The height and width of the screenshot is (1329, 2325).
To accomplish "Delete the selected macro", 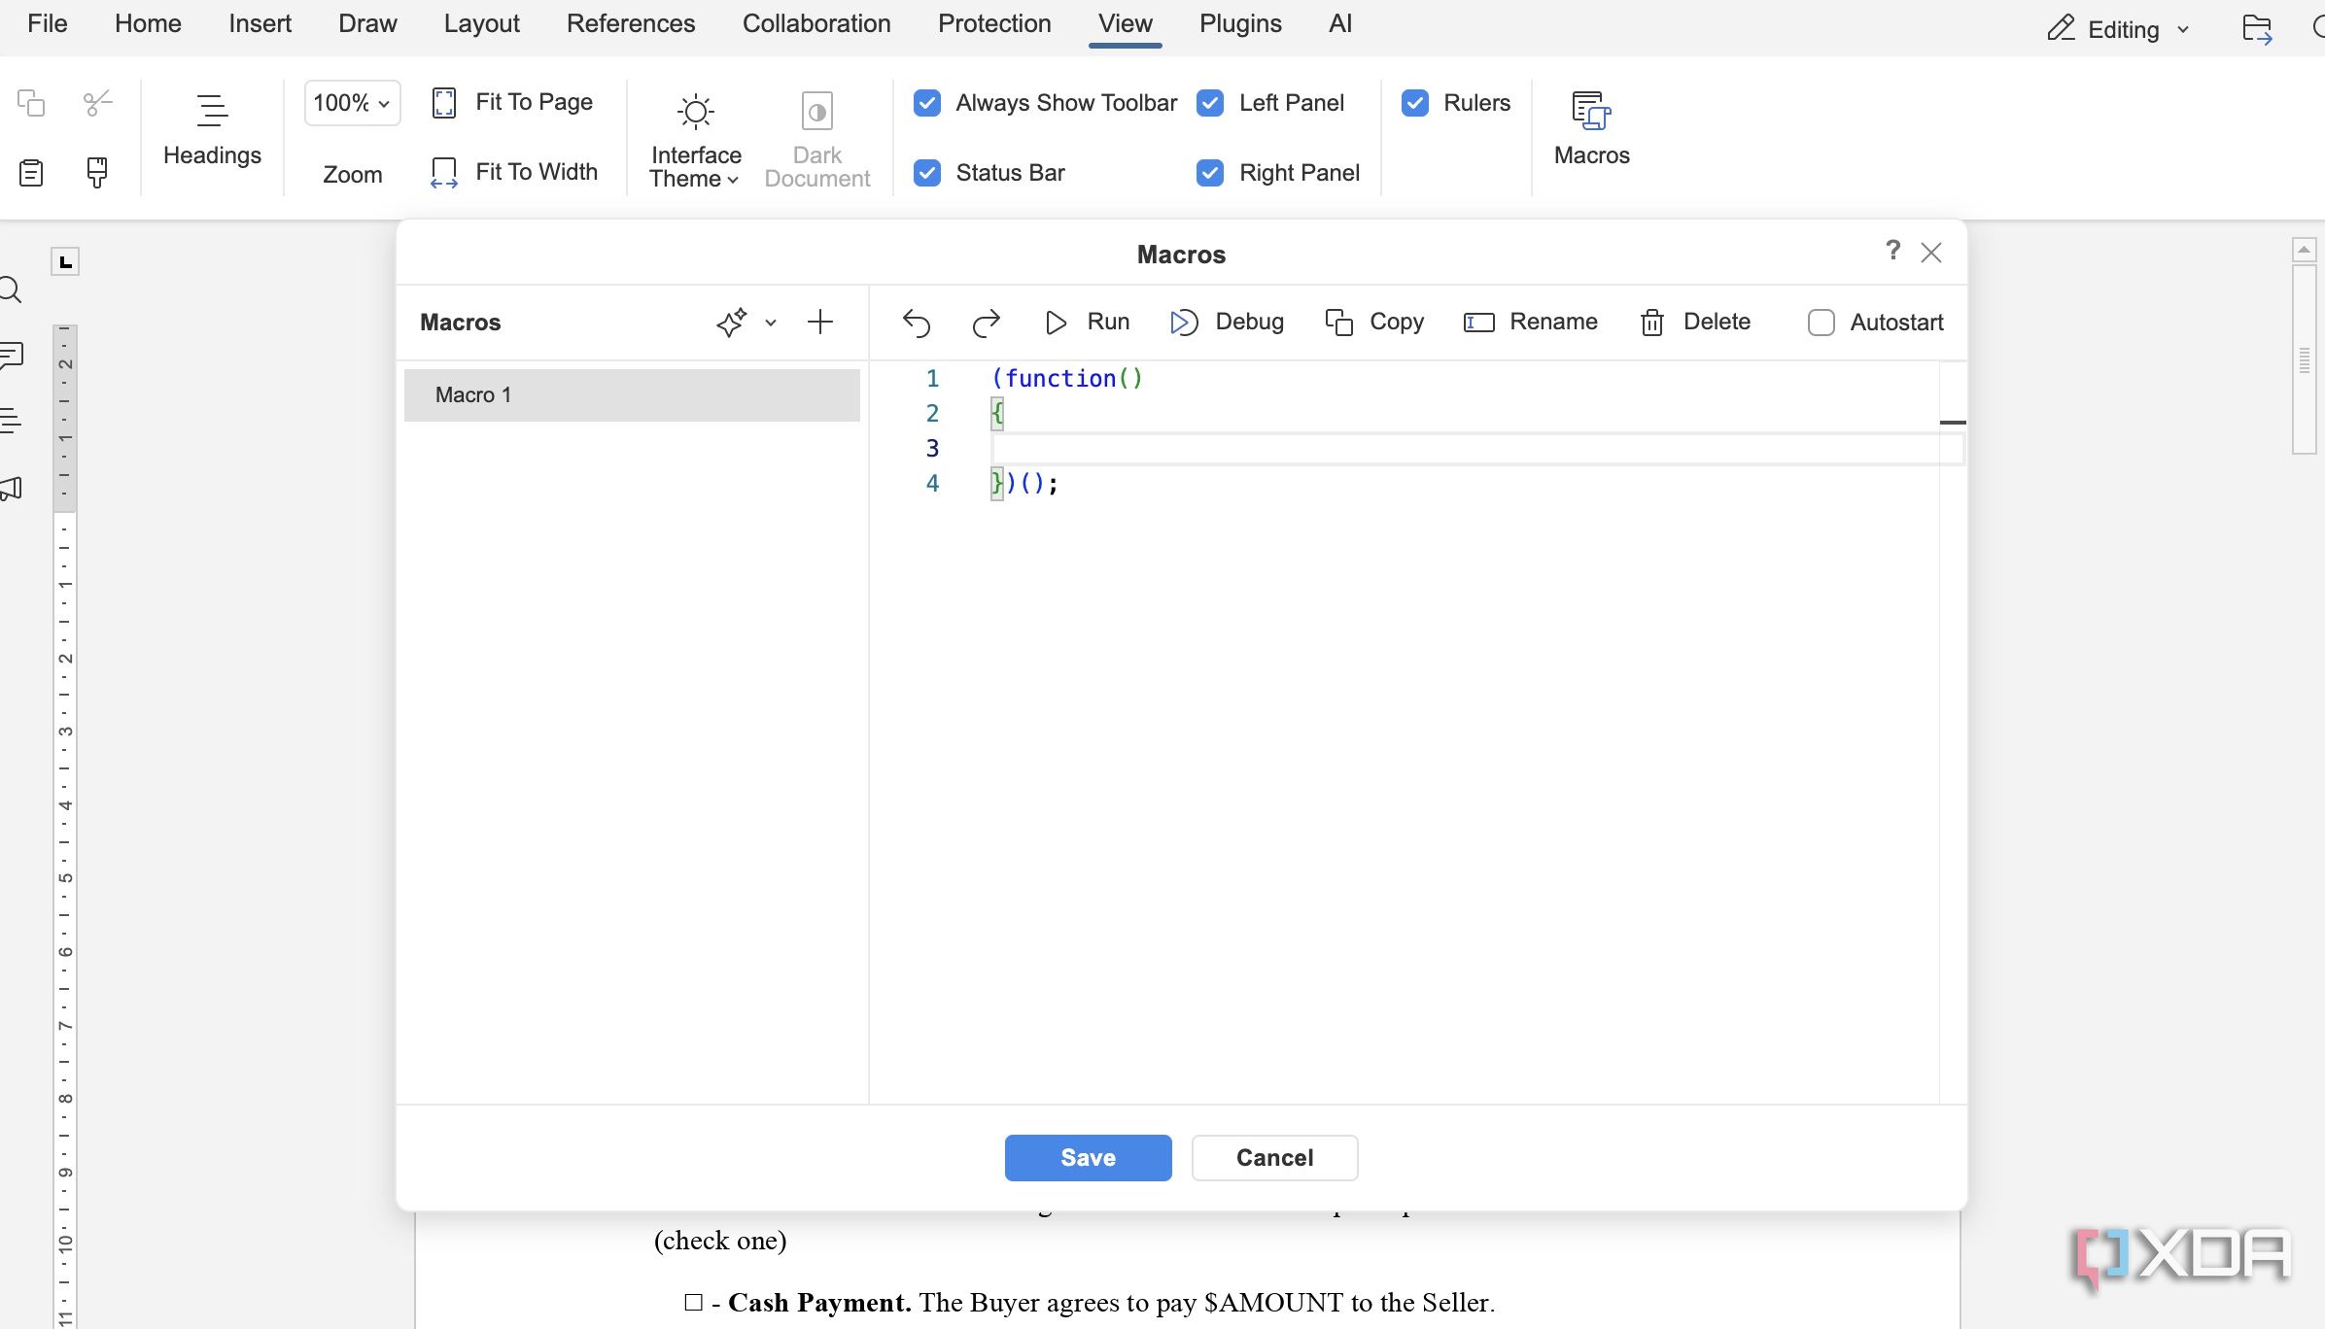I will [x=1695, y=323].
